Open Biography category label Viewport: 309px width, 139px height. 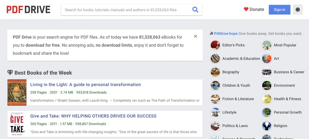tap(231, 72)
